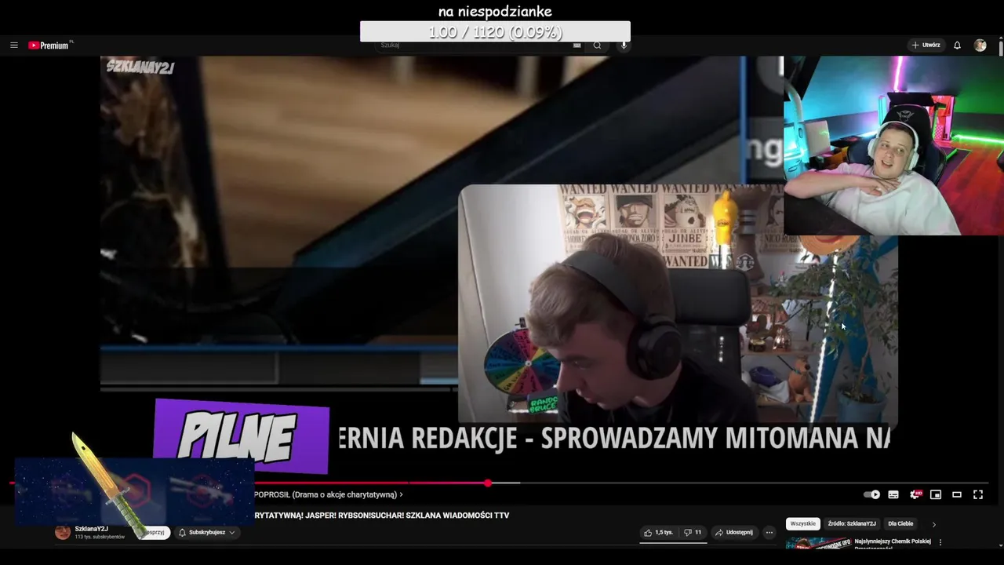Open the chapter title 'Drama o akcje charytatywną'
This screenshot has width=1004, height=565.
coord(329,494)
